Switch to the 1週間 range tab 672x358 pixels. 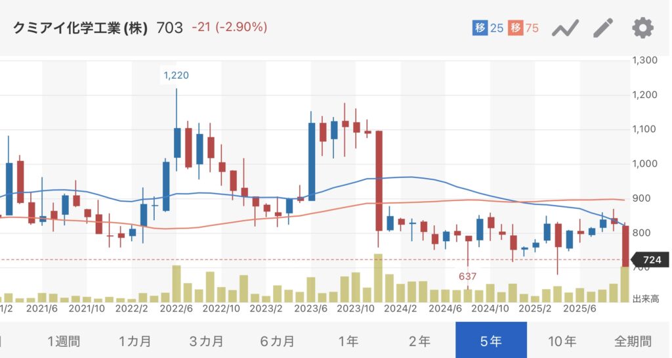(64, 341)
